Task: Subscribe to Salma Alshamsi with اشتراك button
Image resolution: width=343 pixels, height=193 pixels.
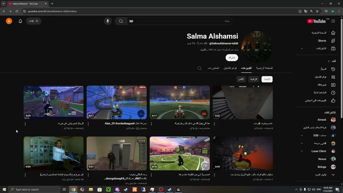Action: 232,58
